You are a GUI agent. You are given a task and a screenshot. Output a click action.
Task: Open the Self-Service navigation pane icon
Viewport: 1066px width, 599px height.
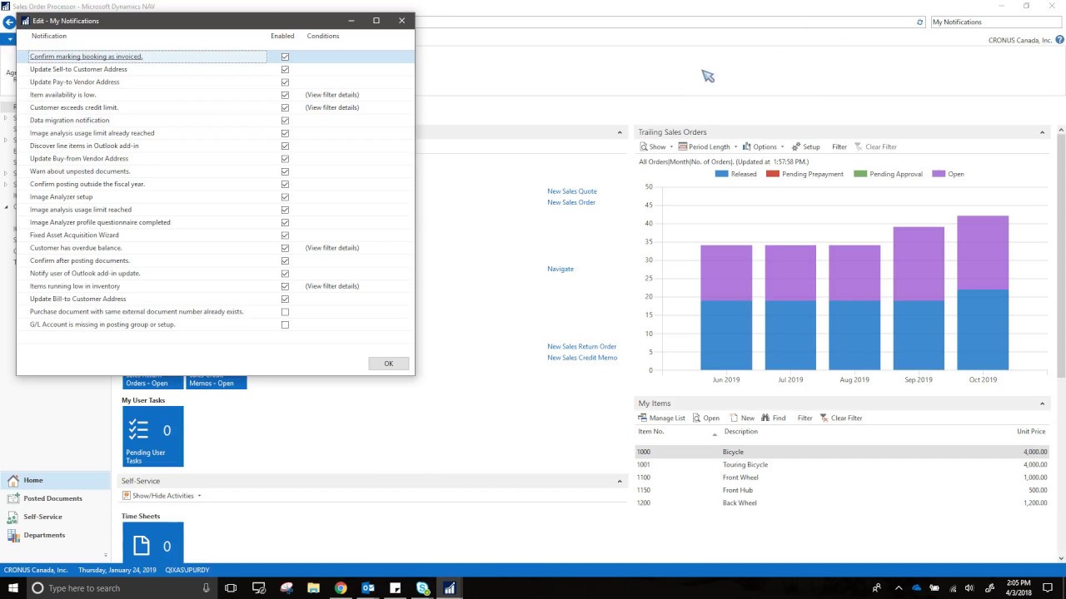13,517
